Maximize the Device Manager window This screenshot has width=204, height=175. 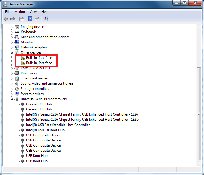point(184,3)
